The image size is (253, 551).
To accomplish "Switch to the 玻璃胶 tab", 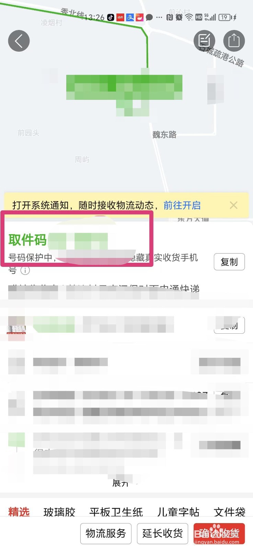I will tap(59, 512).
